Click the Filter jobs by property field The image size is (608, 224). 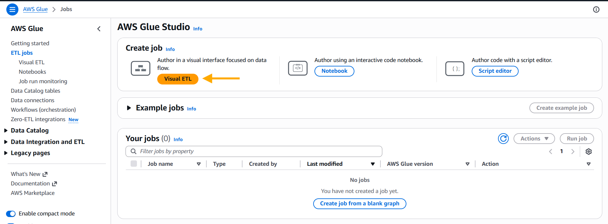(x=254, y=151)
